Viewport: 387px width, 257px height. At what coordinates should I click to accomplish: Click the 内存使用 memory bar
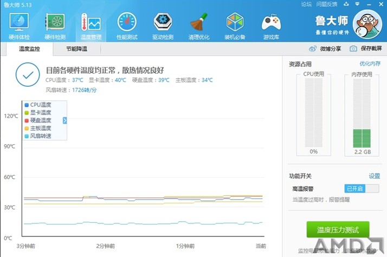point(362,113)
